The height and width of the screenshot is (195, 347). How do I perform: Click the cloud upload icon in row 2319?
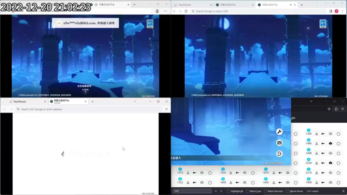[x=331, y=172]
